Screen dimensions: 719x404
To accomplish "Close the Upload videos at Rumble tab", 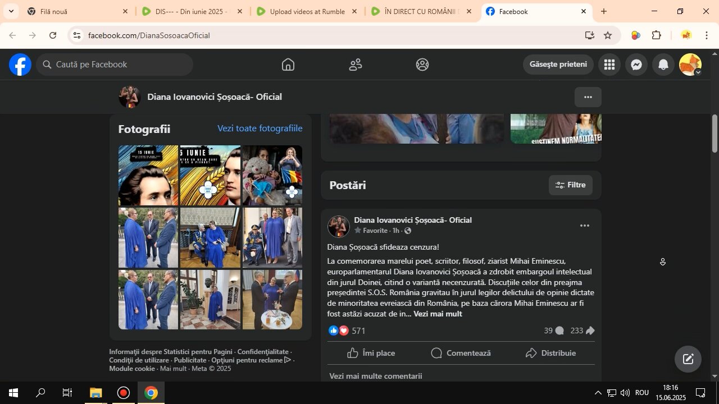I will click(354, 11).
